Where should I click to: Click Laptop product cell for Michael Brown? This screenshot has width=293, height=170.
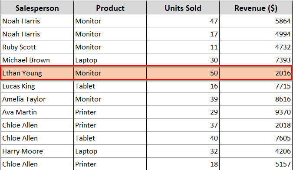point(110,60)
